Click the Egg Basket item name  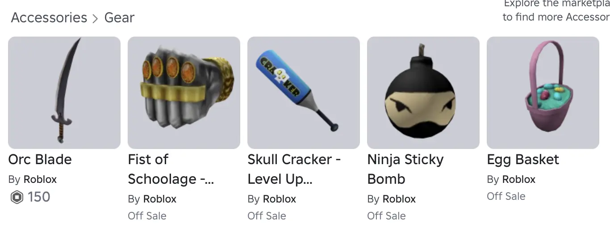(523, 159)
